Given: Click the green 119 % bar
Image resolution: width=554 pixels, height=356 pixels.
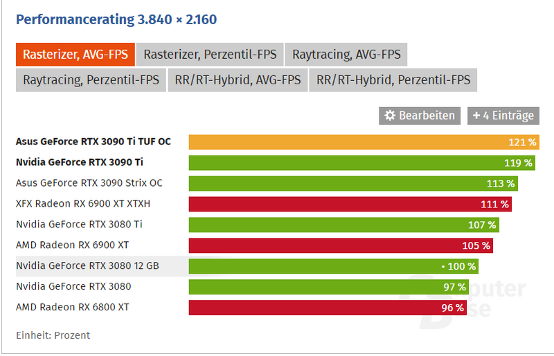Looking at the screenshot, I should point(361,162).
